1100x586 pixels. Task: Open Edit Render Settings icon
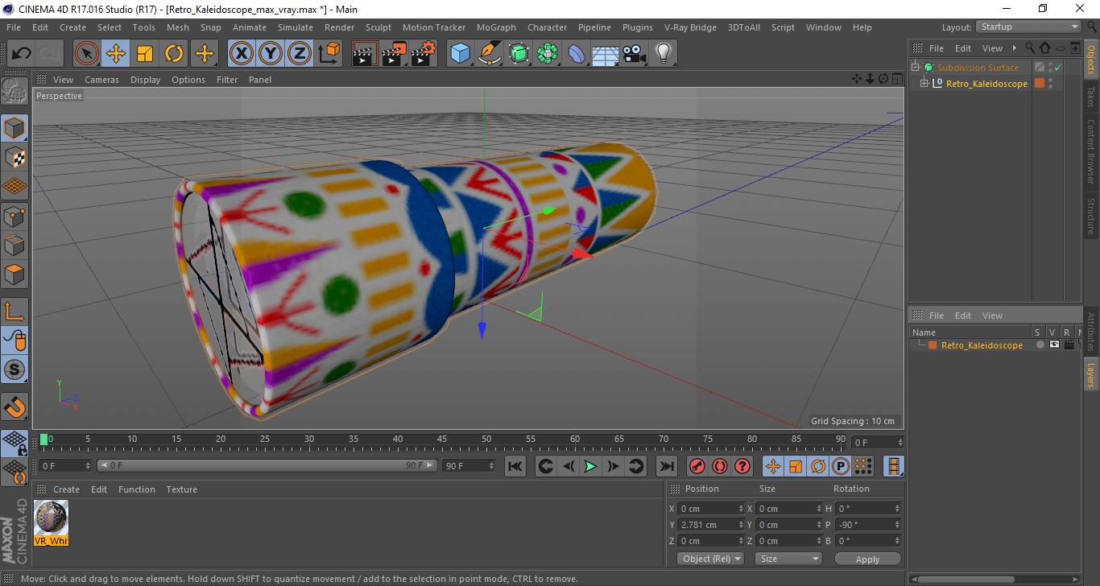[x=424, y=54]
